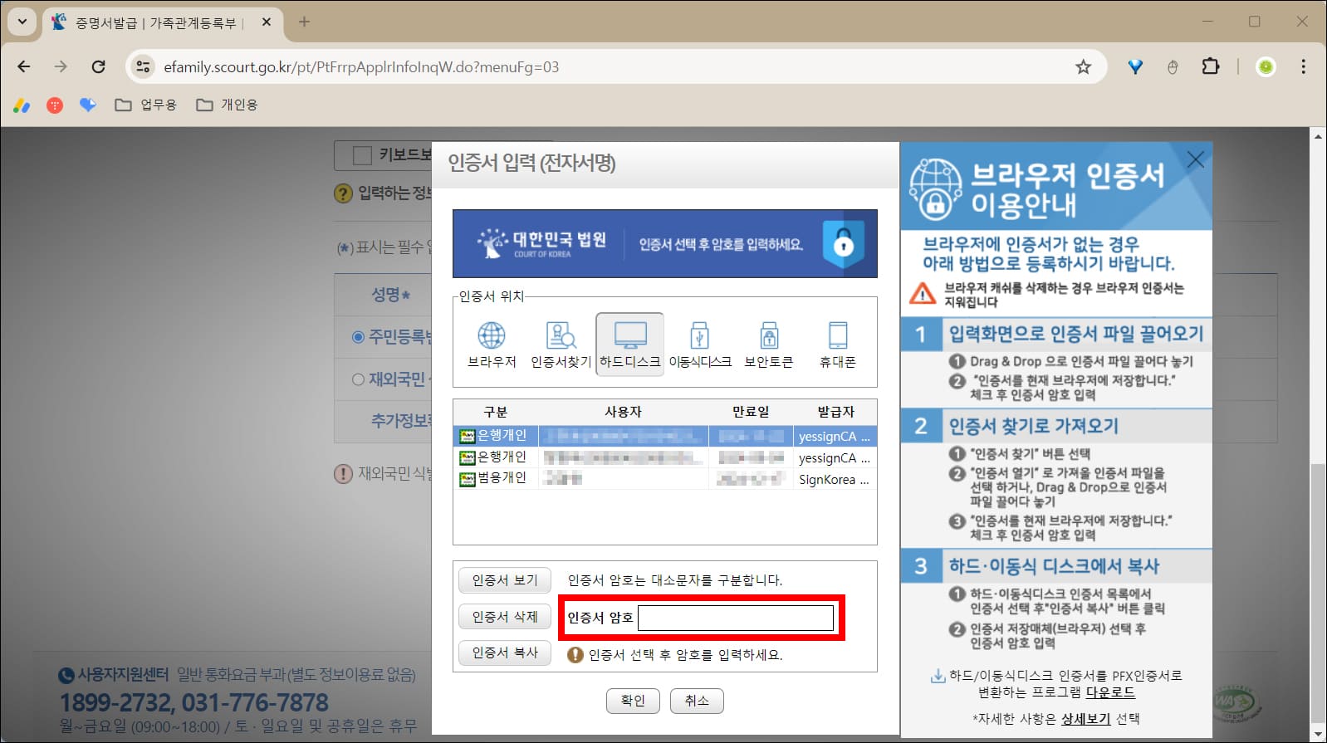Toggle the 키보드보안 checkbox
The image size is (1327, 743).
tap(362, 155)
